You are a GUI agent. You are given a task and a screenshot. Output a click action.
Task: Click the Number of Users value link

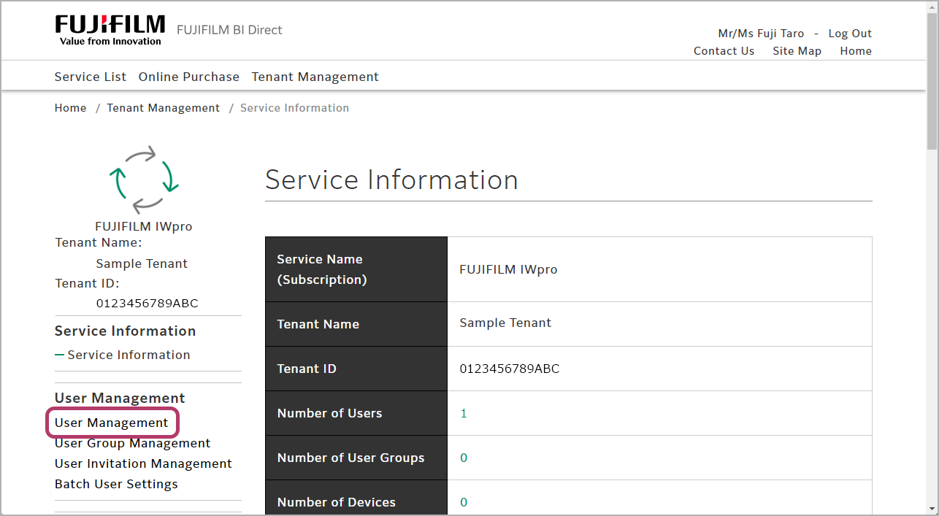pyautogui.click(x=463, y=413)
